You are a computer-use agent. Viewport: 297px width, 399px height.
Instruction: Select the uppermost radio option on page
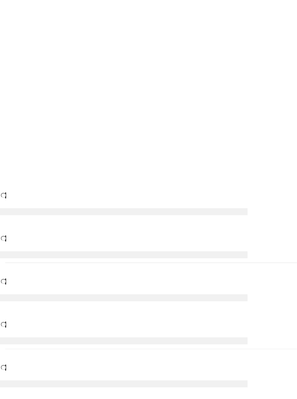(x=3, y=196)
